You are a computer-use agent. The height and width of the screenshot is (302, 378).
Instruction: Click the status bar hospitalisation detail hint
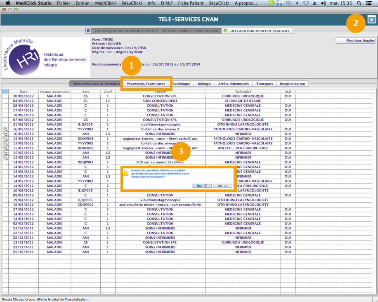pos(46,300)
